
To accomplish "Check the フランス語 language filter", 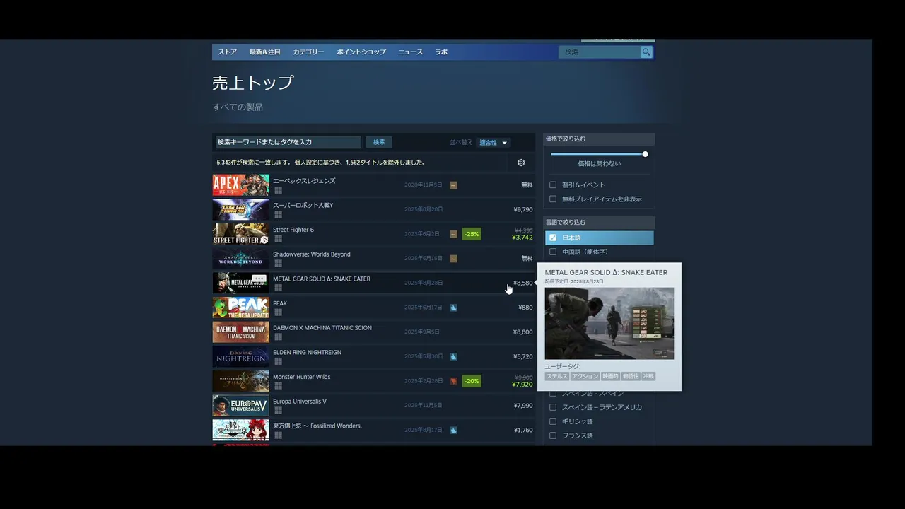I will point(553,435).
